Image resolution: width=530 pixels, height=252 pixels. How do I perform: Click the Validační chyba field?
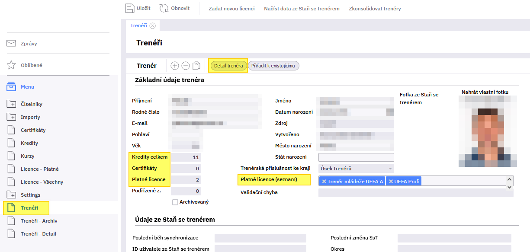[x=416, y=193]
